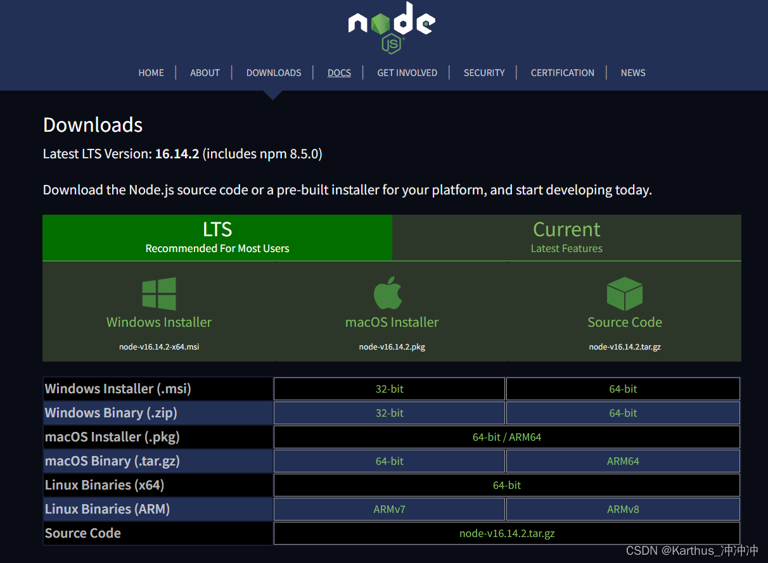Click the 16.14.2 LTS version number
This screenshot has height=563, width=768.
click(177, 154)
